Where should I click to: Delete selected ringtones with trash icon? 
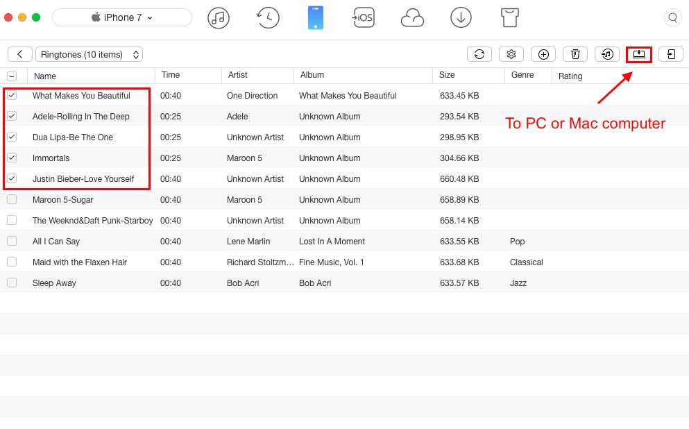(575, 55)
